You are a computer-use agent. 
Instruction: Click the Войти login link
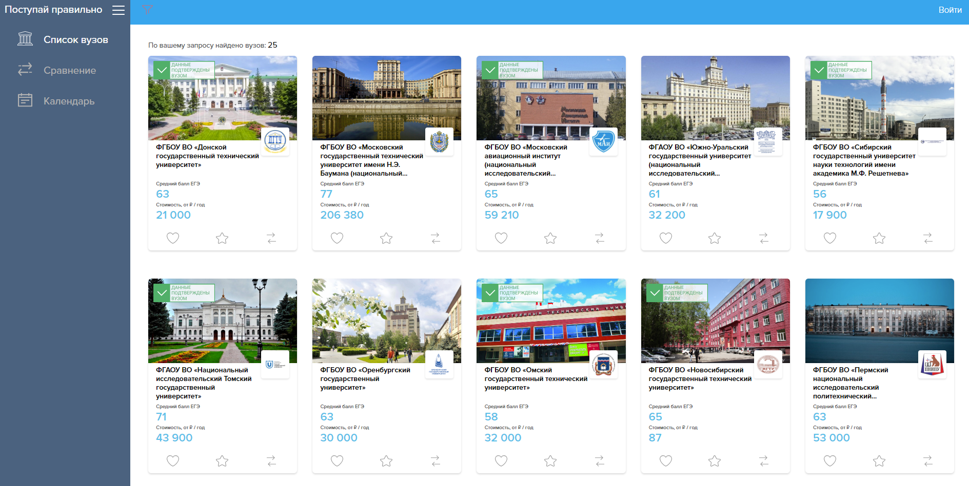pos(950,10)
